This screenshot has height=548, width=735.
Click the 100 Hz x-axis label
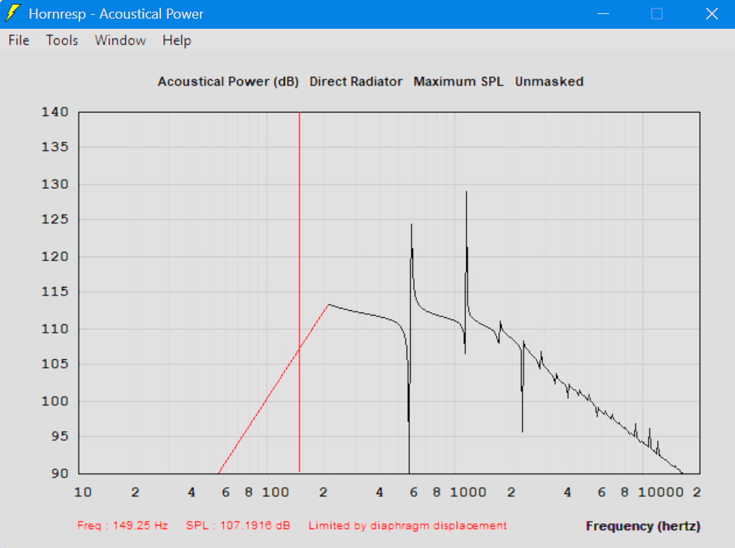pos(275,492)
